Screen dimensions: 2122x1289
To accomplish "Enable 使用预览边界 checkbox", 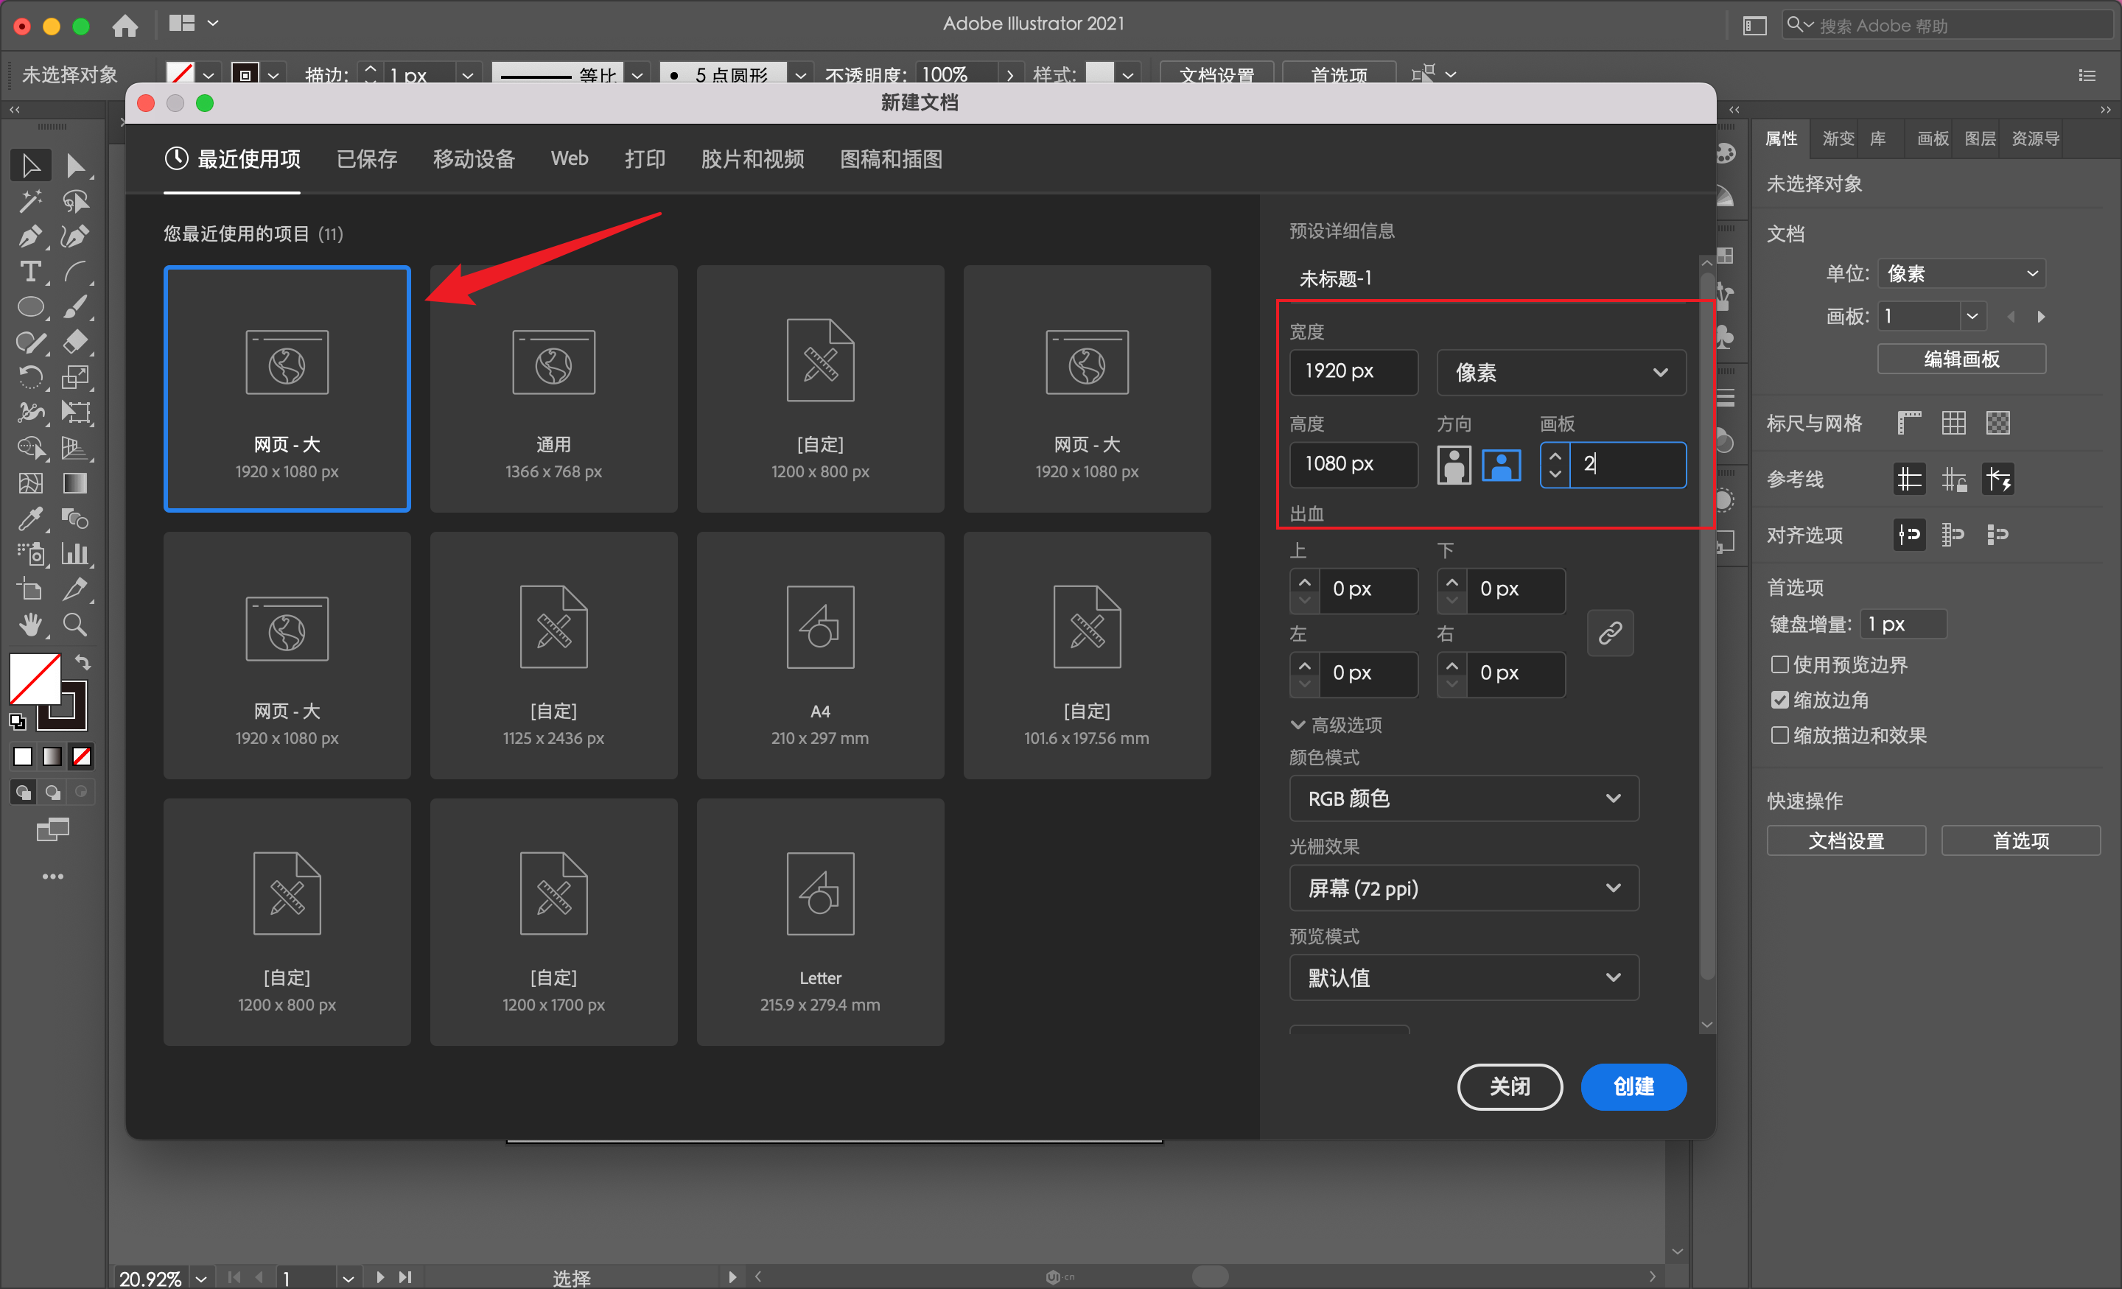I will coord(1779,664).
